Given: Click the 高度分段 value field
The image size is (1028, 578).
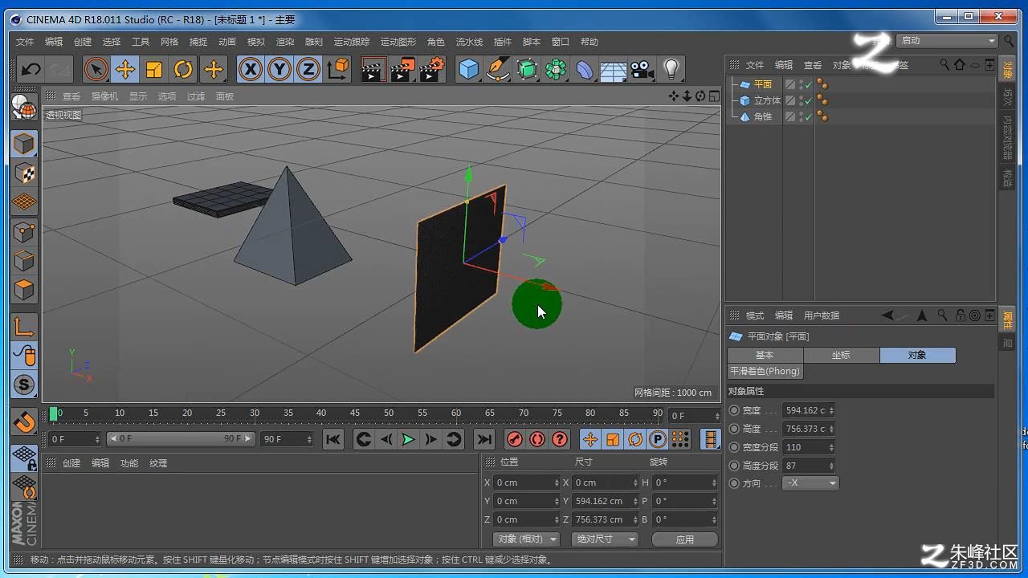Looking at the screenshot, I should point(809,466).
